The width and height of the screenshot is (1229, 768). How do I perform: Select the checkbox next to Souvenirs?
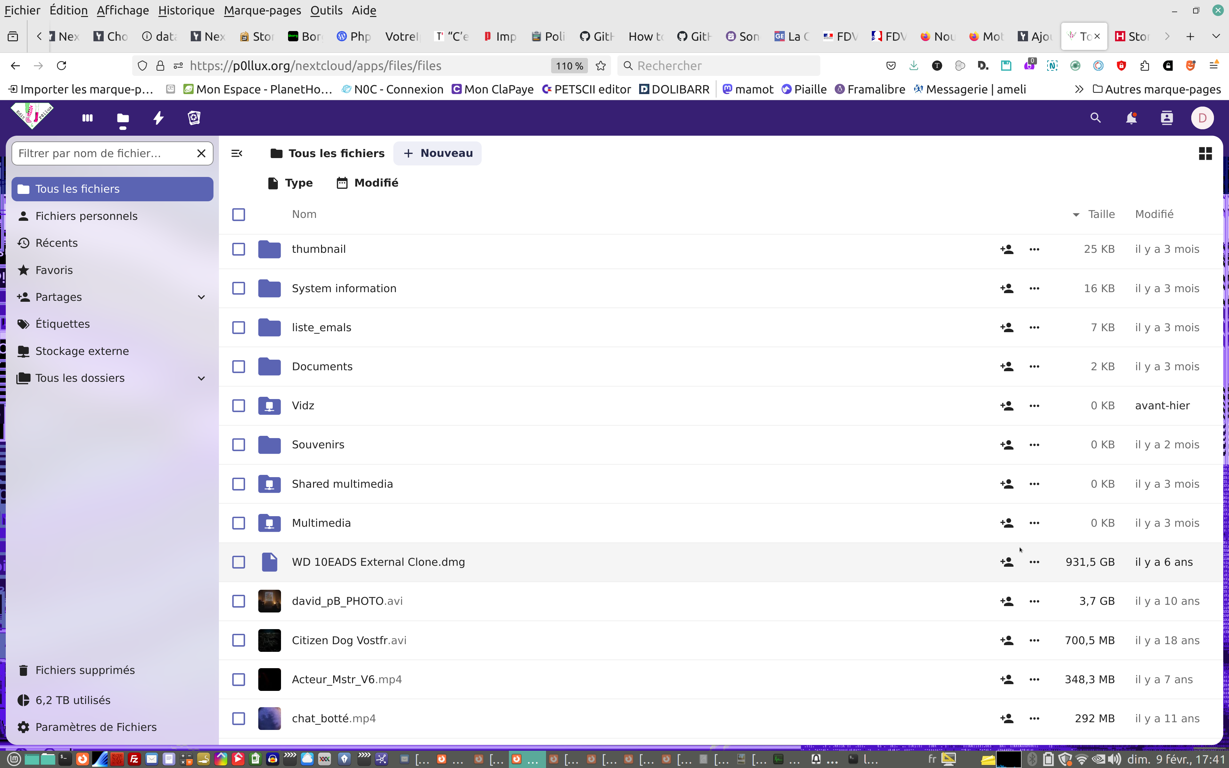239,445
